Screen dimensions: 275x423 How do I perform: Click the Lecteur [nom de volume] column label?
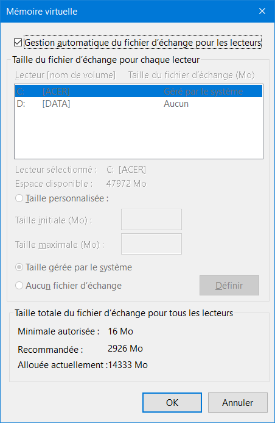[x=65, y=75]
